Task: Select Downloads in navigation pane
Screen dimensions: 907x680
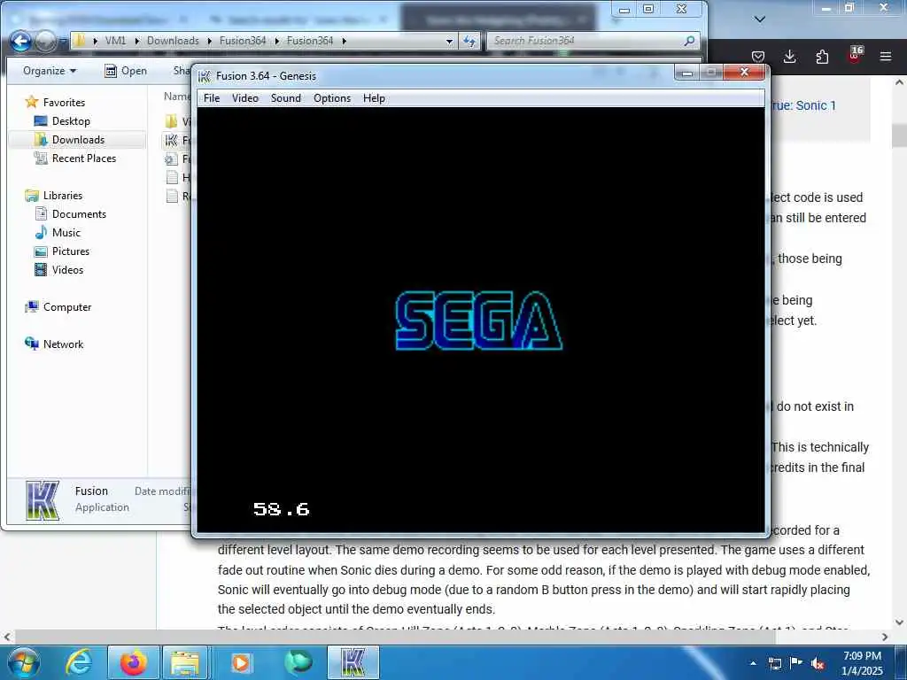Action: tap(78, 139)
